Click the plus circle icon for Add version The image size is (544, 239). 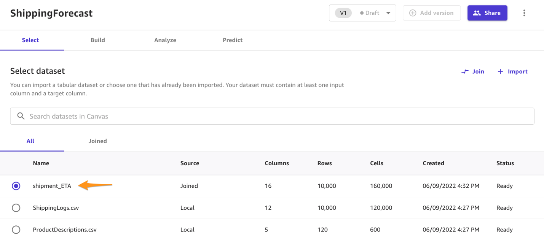pos(413,13)
